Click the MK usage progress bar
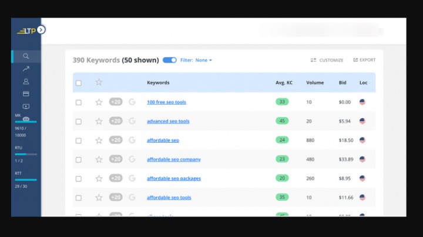 coord(26,122)
